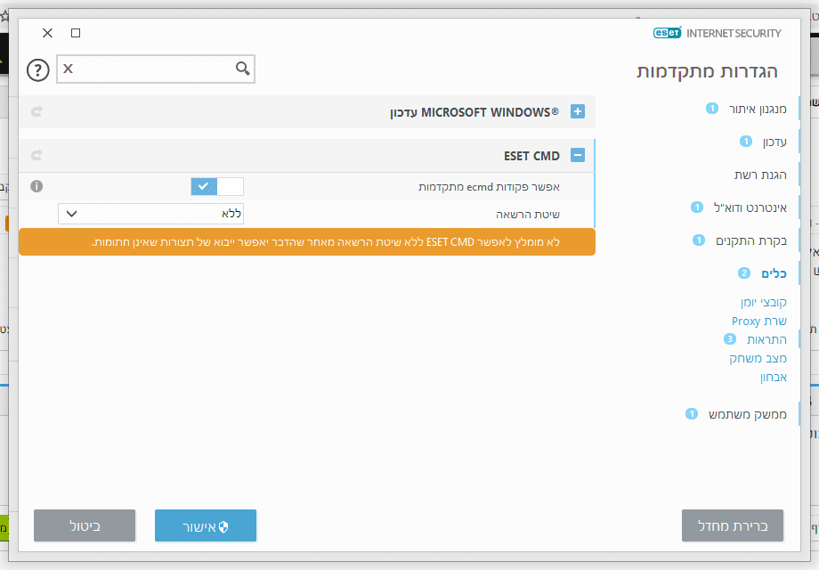This screenshot has width=819, height=570.
Task: Open אינטרנט ודוא"ל sidebar category
Action: click(x=750, y=208)
